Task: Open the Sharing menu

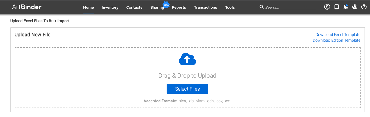Action: tap(157, 7)
